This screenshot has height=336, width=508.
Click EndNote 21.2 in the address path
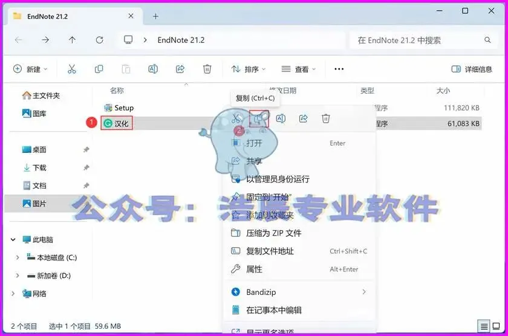point(181,40)
